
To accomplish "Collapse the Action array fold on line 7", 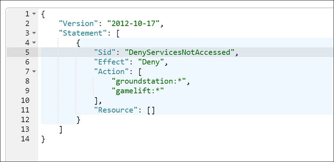I will pyautogui.click(x=34, y=72).
